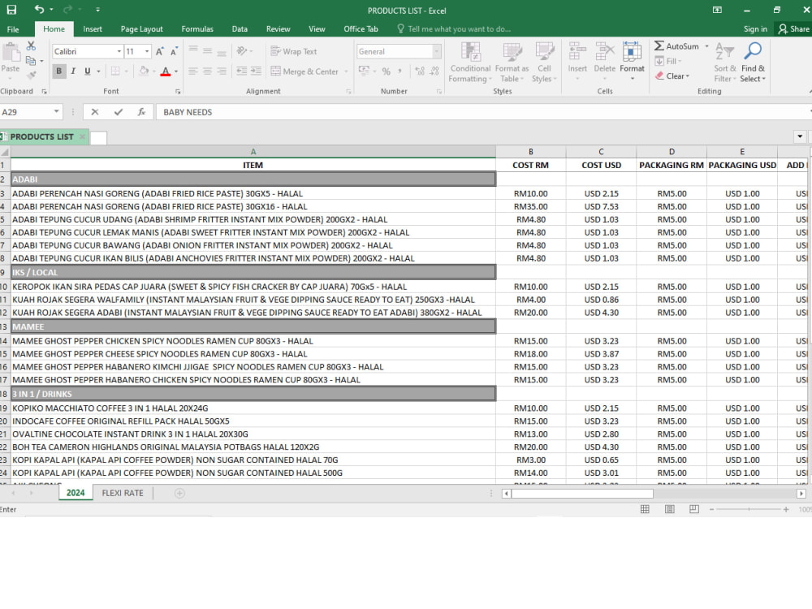Click the Clear button in Editing group

point(672,76)
